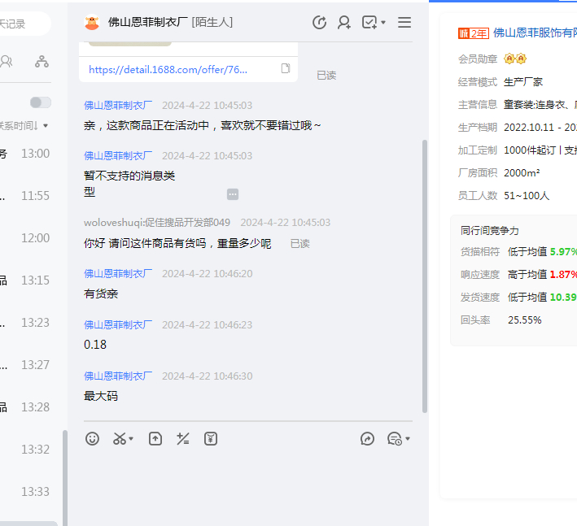Open the organization structure tab icon
The image size is (577, 526).
click(42, 62)
